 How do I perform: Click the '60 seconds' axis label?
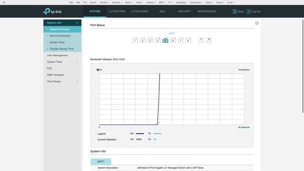coord(244,127)
